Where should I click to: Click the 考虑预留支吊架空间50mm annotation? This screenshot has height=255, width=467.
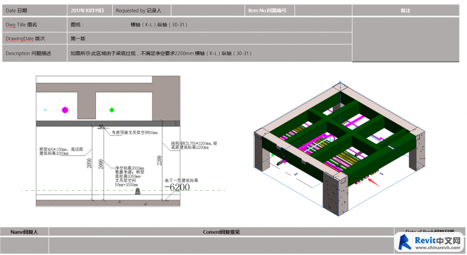click(134, 132)
